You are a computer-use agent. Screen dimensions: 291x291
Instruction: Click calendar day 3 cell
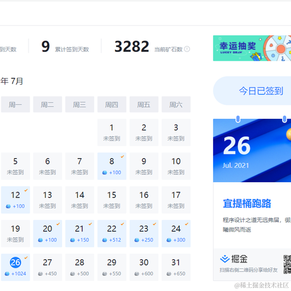coord(176,132)
